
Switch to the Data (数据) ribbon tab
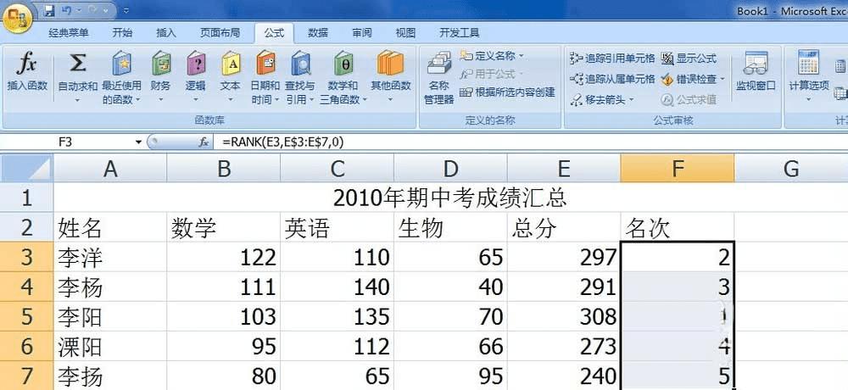pyautogui.click(x=318, y=33)
